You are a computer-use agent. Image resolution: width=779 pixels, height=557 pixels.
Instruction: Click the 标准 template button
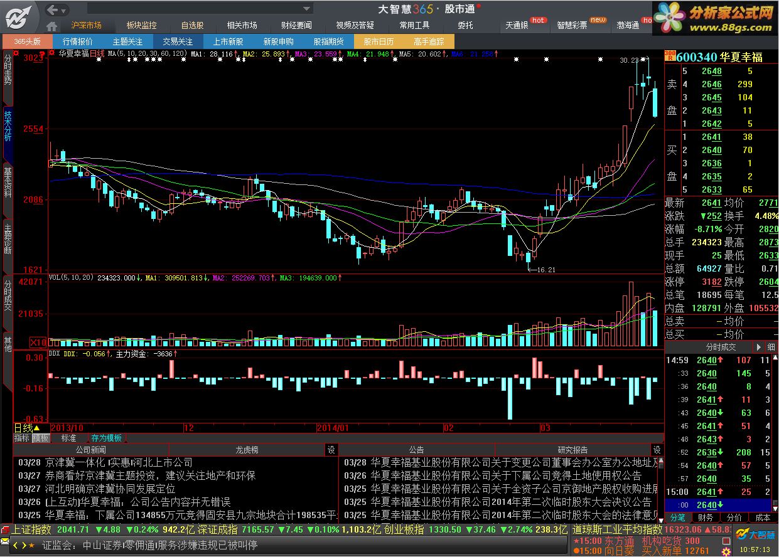click(x=68, y=438)
